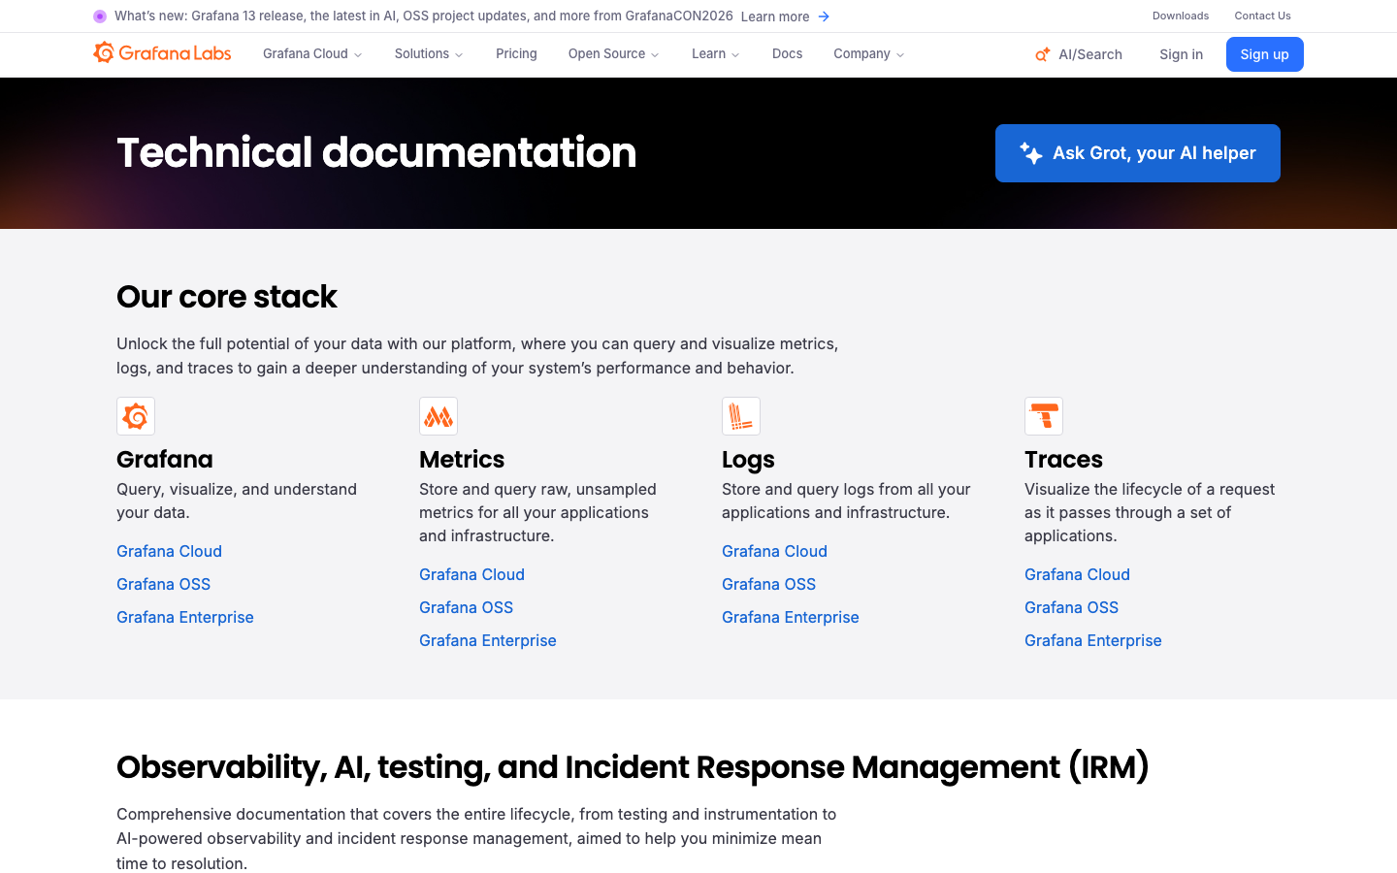Open Grafana Enterprise link under Traces

[x=1093, y=640]
